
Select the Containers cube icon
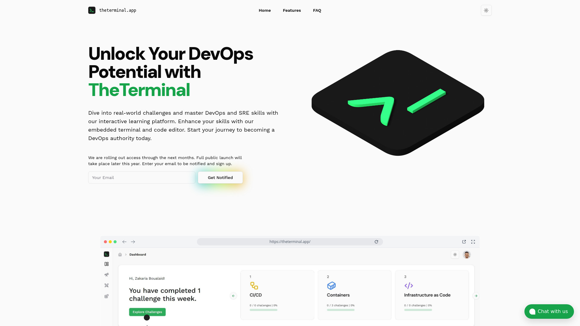(331, 286)
